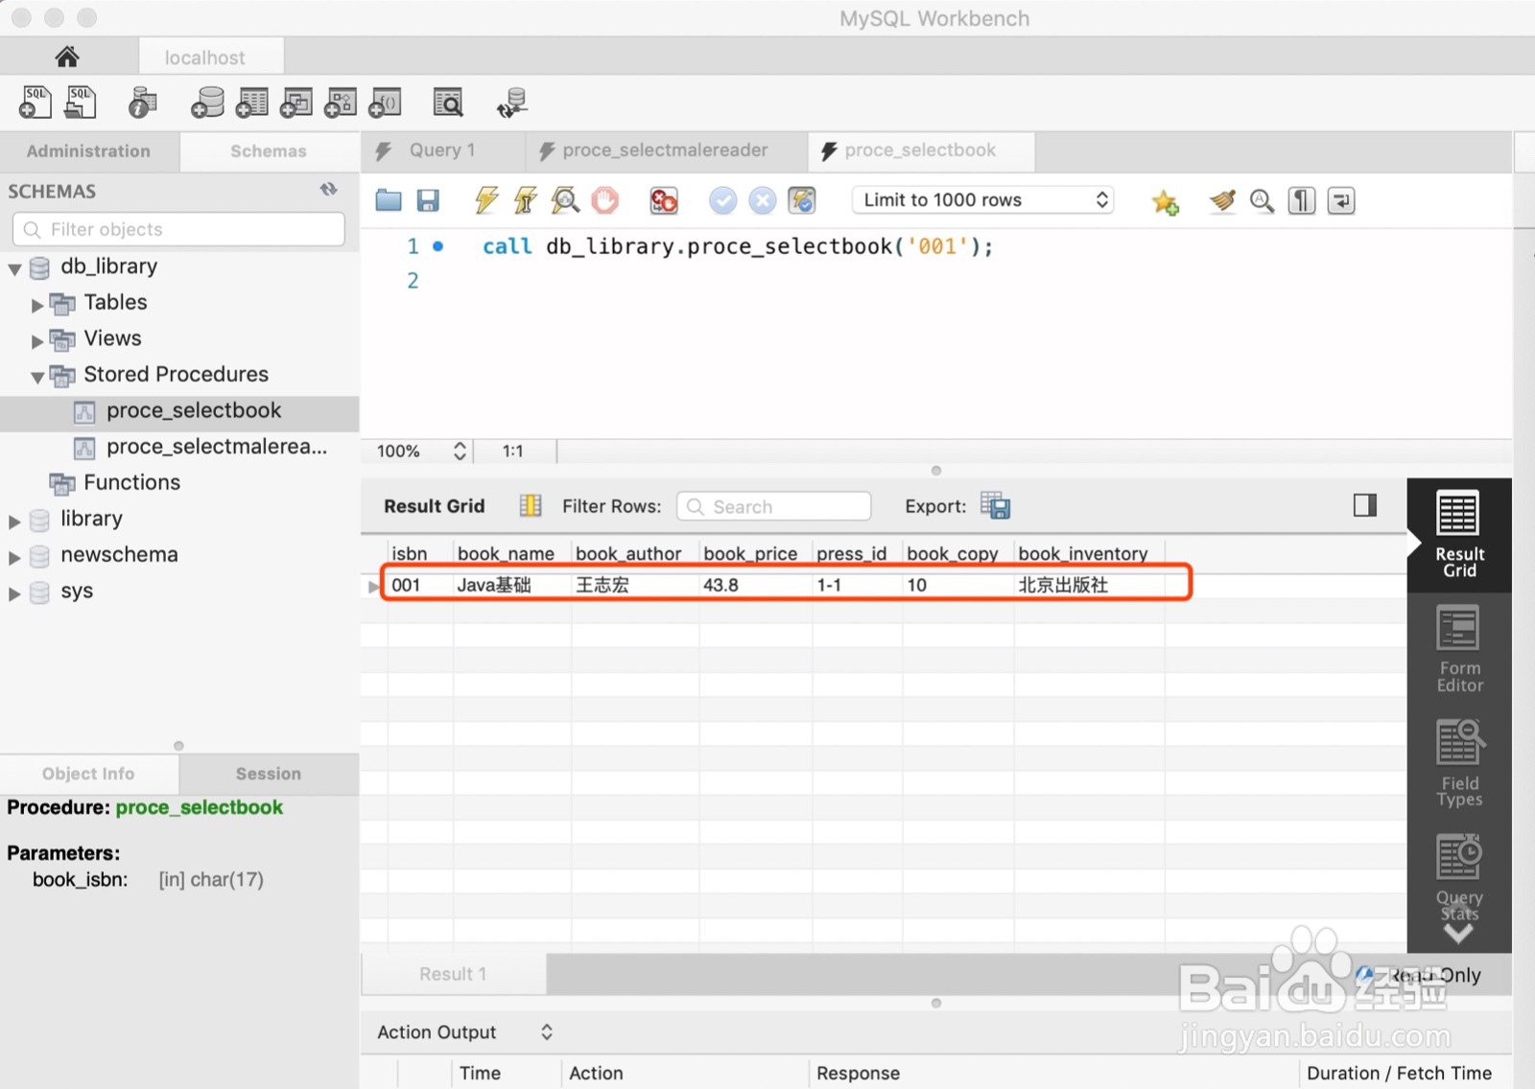
Task: Save the script to file
Action: 428,200
